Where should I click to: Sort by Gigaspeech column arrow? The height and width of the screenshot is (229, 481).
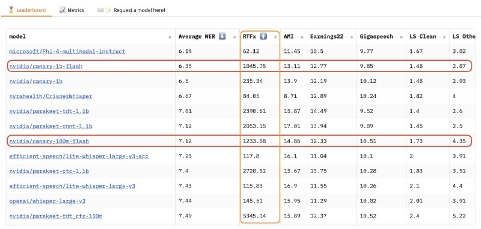tap(401, 37)
